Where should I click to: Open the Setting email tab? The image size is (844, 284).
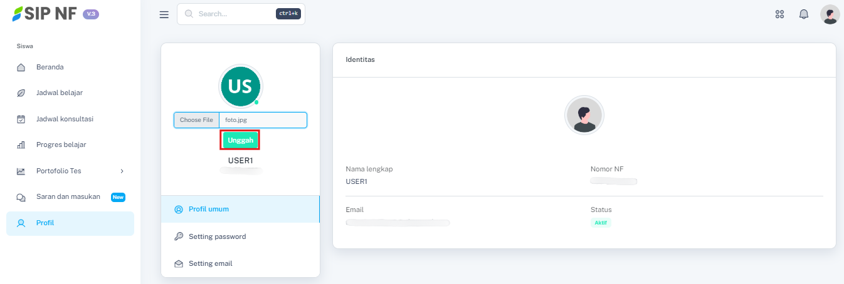[x=210, y=263]
